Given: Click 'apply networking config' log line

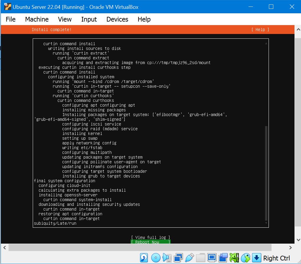Looking at the screenshot, I should pos(89,143).
